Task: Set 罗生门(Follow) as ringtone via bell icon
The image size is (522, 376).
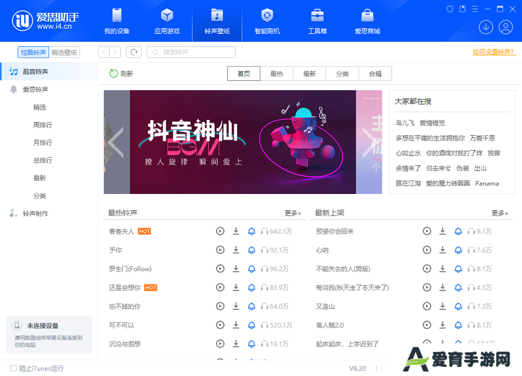Action: (252, 269)
